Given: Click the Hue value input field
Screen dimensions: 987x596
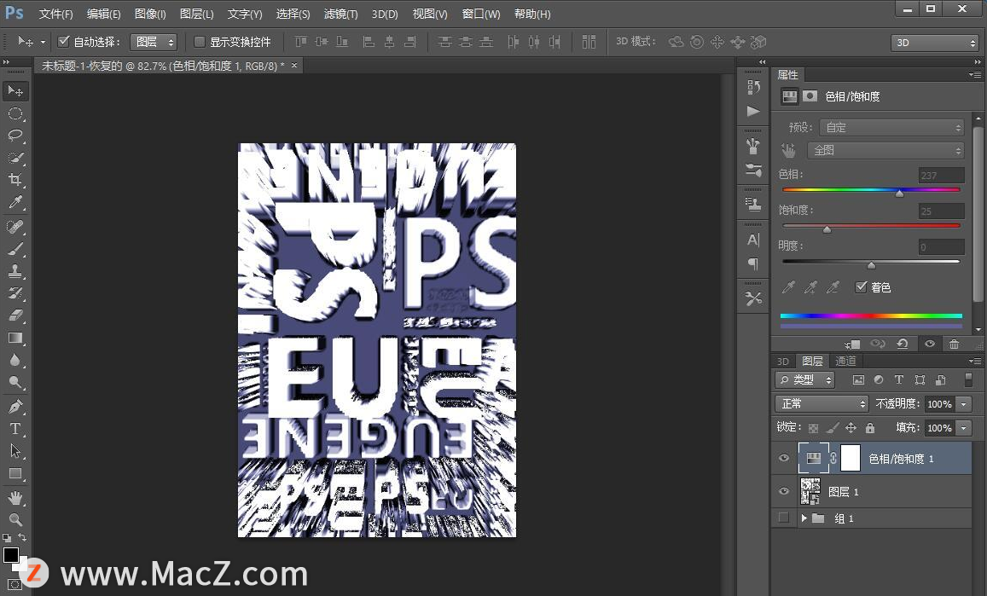Looking at the screenshot, I should pyautogui.click(x=941, y=175).
